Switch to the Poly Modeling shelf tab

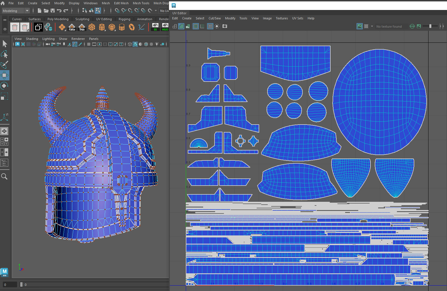point(58,19)
